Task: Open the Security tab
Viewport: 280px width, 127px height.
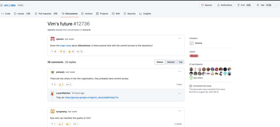Action: (130, 13)
